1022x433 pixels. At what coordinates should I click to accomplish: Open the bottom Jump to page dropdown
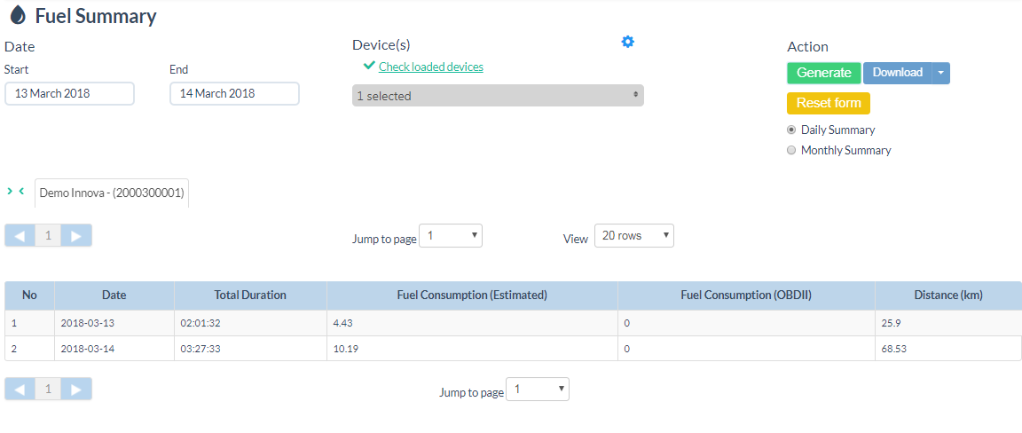[537, 390]
